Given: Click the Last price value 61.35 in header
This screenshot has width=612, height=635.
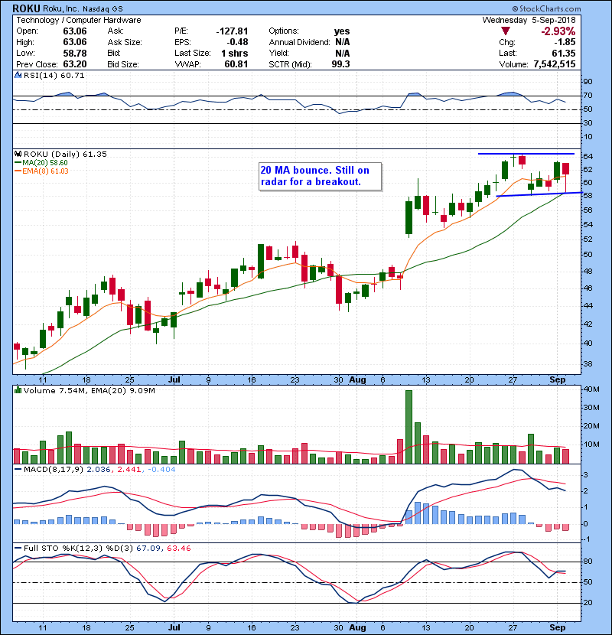Looking at the screenshot, I should [564, 53].
